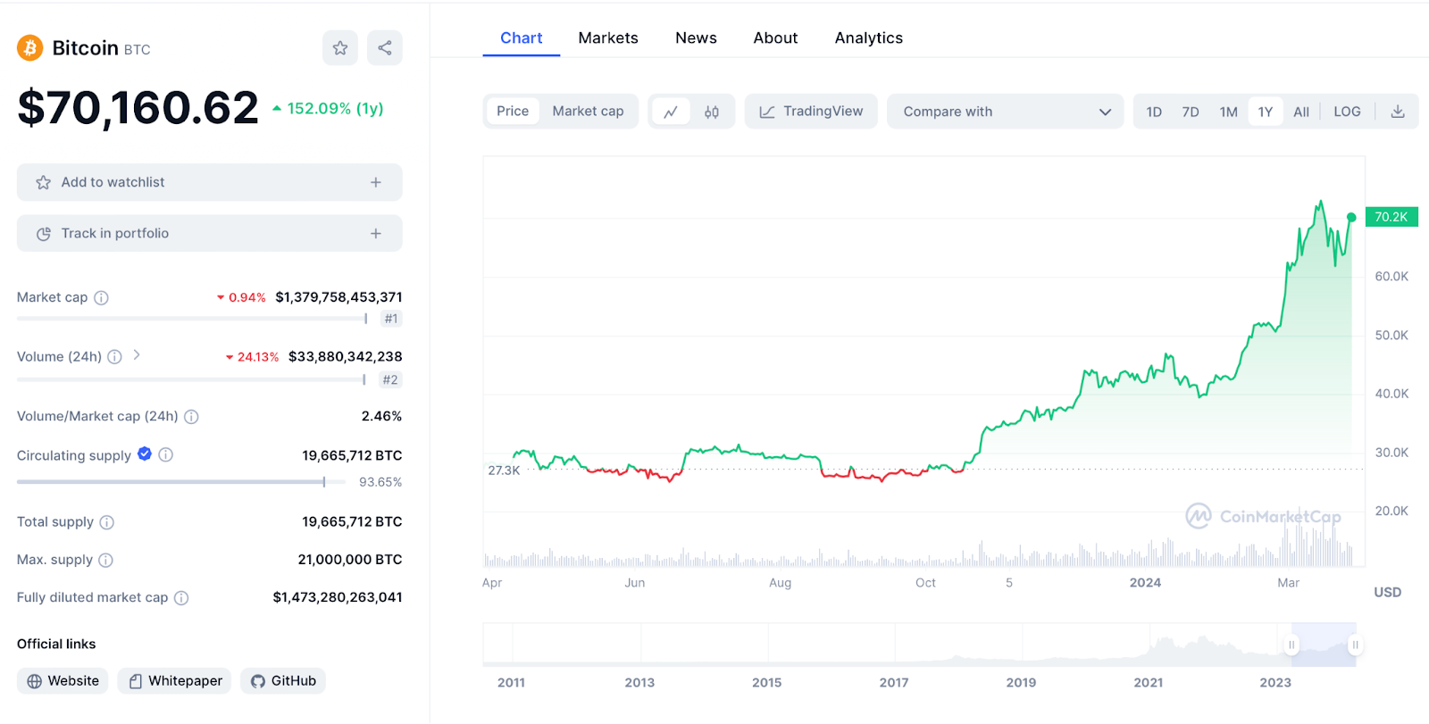The width and height of the screenshot is (1429, 724).
Task: Open the Max. supply info icon
Action: pyautogui.click(x=105, y=560)
